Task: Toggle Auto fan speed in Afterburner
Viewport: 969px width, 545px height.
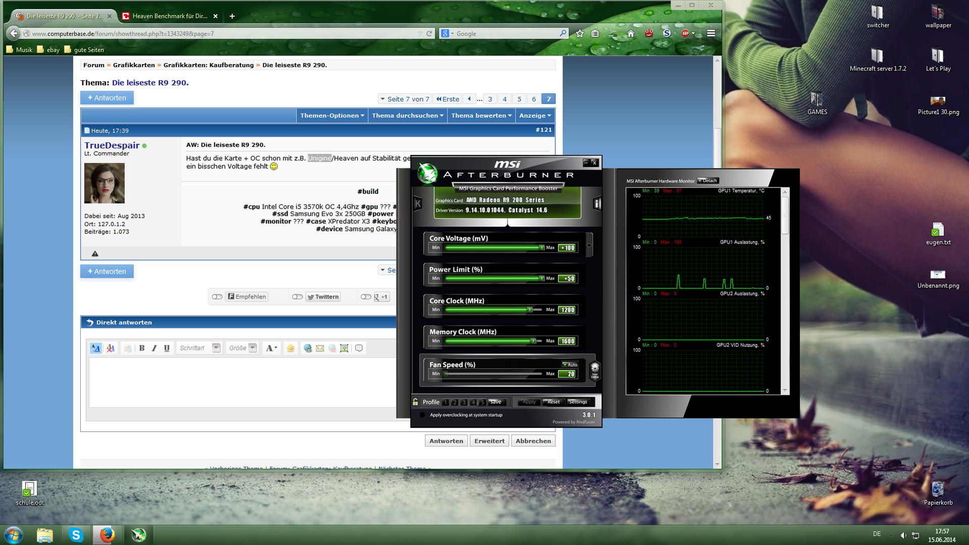Action: (x=570, y=364)
